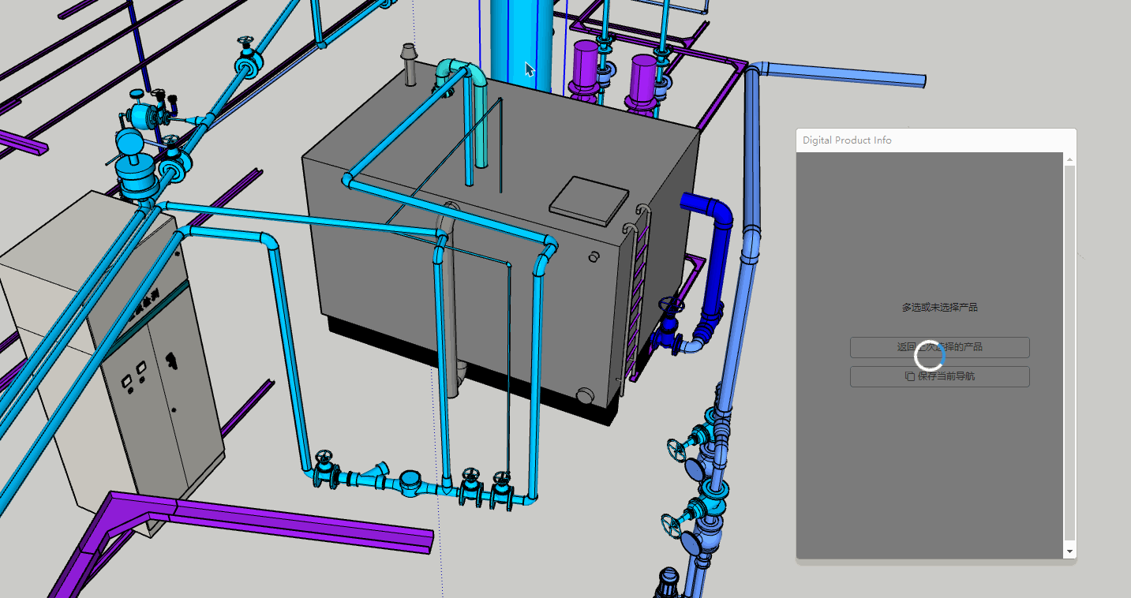
Task: Click the Y-strainer on the lower cyan pipe
Action: click(x=375, y=476)
